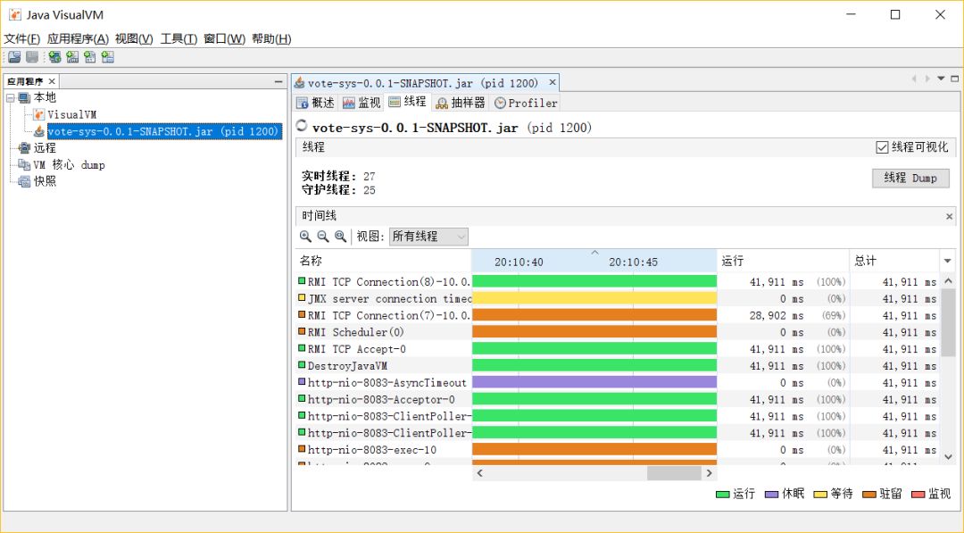Click the timeline zoom-to-fit magnifier icon

coord(341,236)
